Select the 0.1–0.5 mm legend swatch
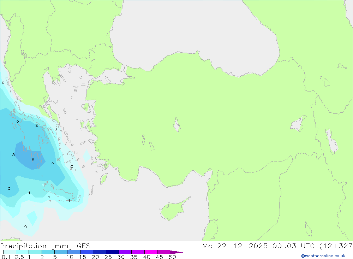The width and height of the screenshot is (353, 259). tap(10, 252)
